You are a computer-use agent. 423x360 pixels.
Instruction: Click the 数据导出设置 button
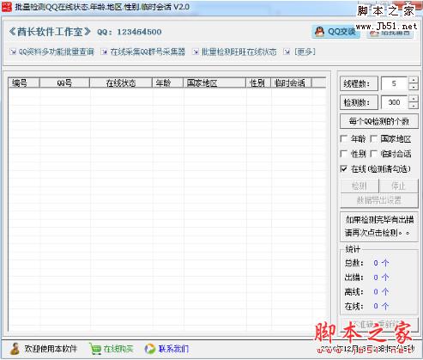379,200
